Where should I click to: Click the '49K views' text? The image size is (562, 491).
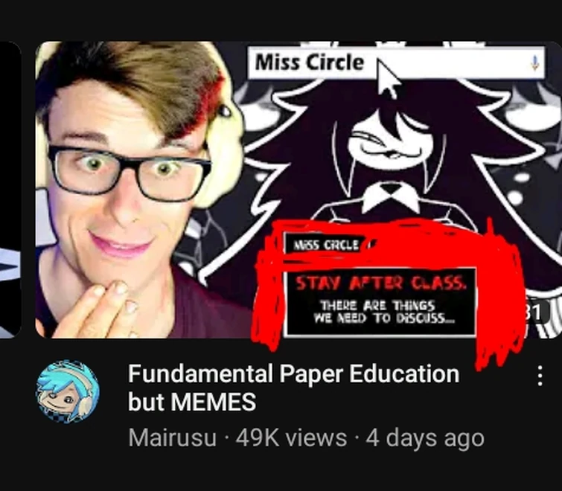[291, 438]
